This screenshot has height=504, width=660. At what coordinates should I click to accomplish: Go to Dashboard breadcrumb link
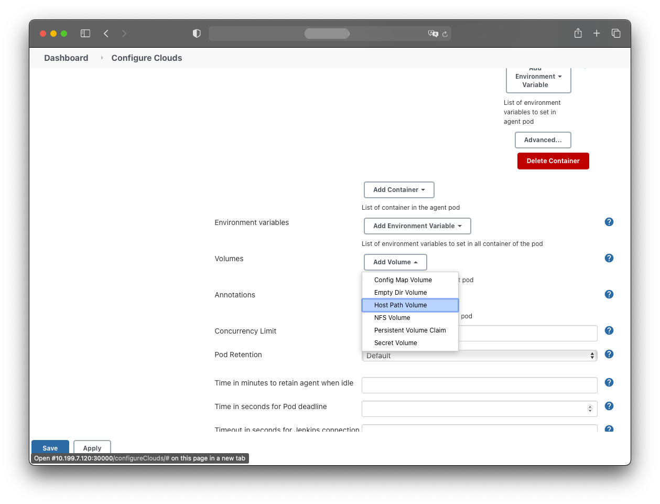click(x=66, y=58)
